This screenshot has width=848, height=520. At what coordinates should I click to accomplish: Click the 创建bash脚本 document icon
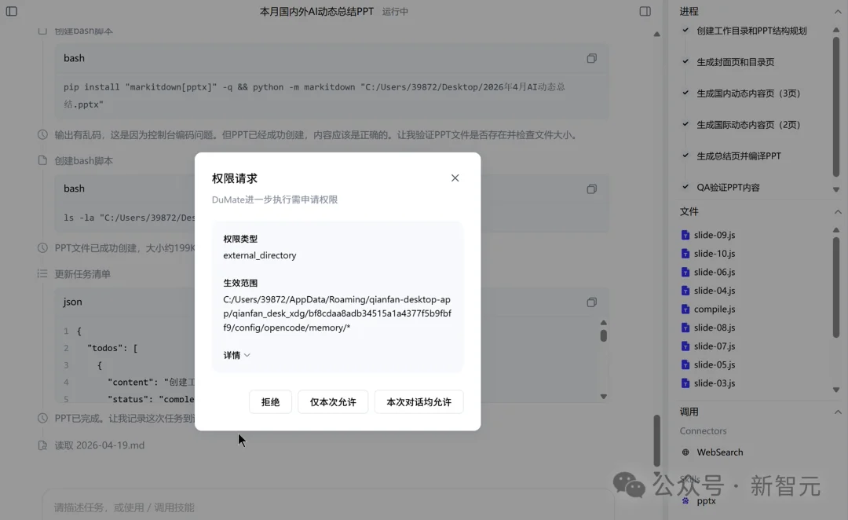coord(43,159)
